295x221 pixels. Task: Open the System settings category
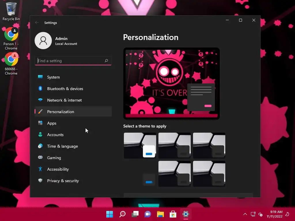(73, 77)
